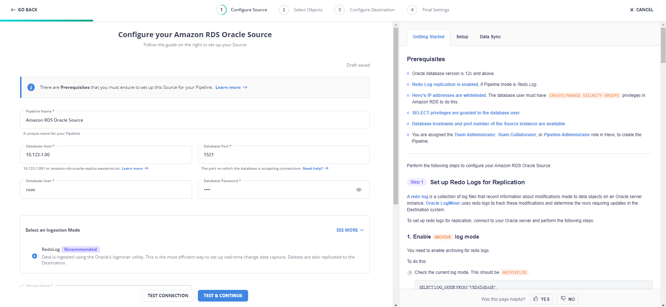Go to Configure Source step label

coord(249,10)
